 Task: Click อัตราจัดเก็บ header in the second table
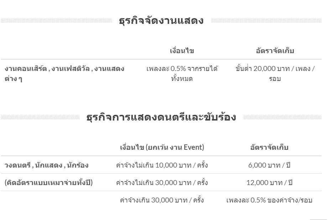click(x=269, y=147)
